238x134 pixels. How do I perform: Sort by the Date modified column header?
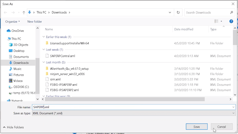pyautogui.click(x=184, y=29)
